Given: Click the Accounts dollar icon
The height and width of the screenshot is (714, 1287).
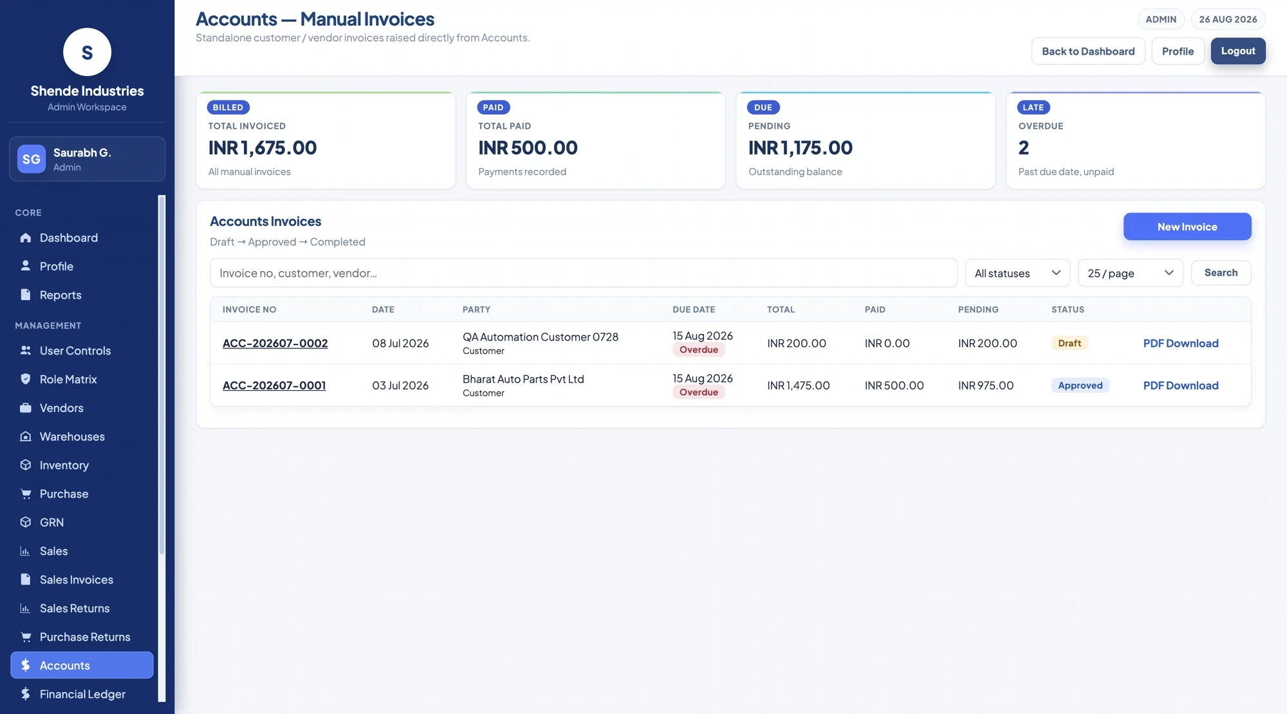Looking at the screenshot, I should [26, 665].
